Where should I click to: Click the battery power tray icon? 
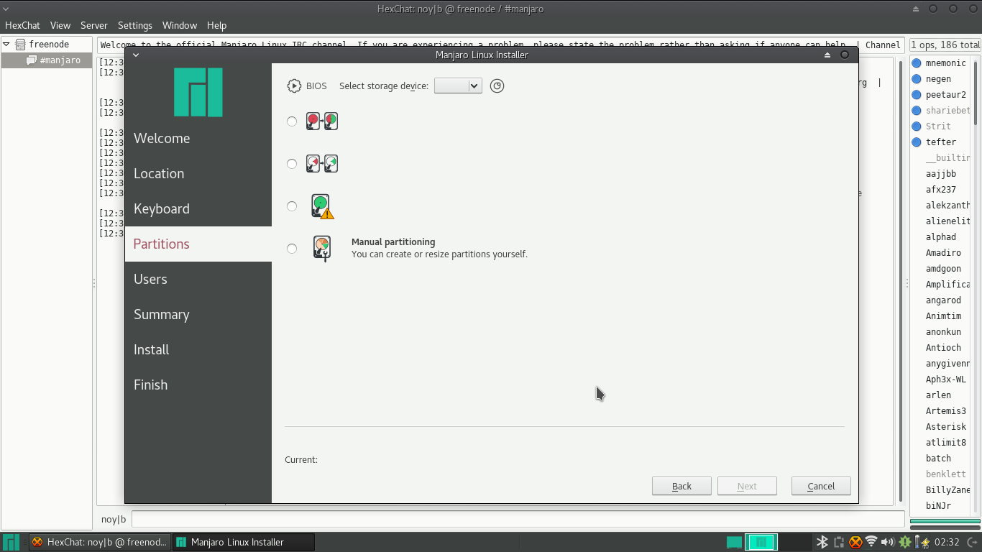click(921, 542)
